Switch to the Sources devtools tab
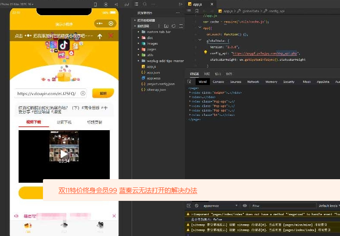340x236 pixels. point(235,82)
